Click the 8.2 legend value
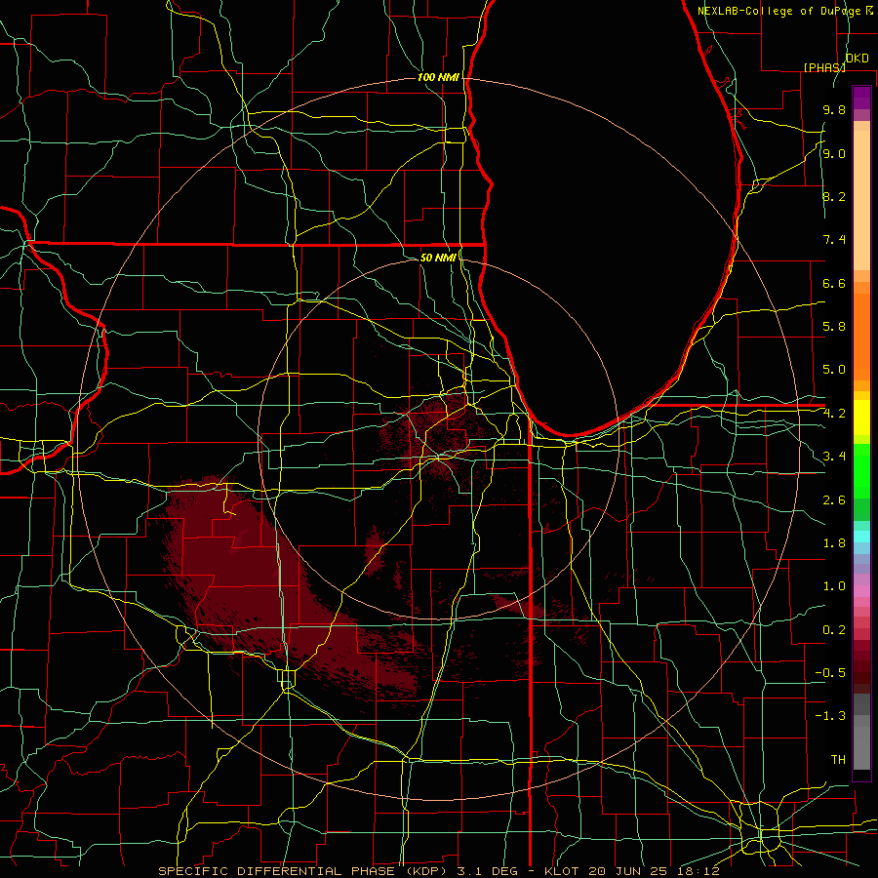The width and height of the screenshot is (878, 878). 834,196
